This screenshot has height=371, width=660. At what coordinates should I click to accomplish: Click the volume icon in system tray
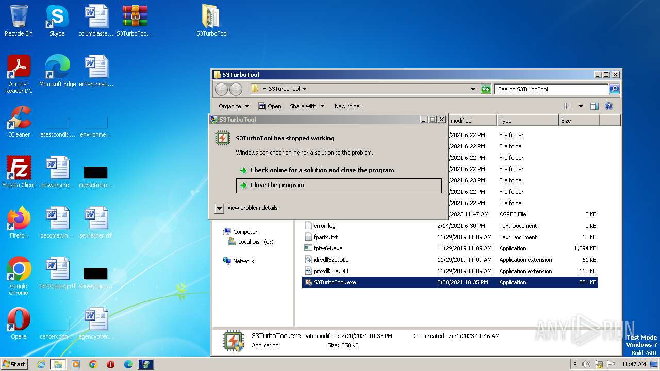pyautogui.click(x=586, y=364)
